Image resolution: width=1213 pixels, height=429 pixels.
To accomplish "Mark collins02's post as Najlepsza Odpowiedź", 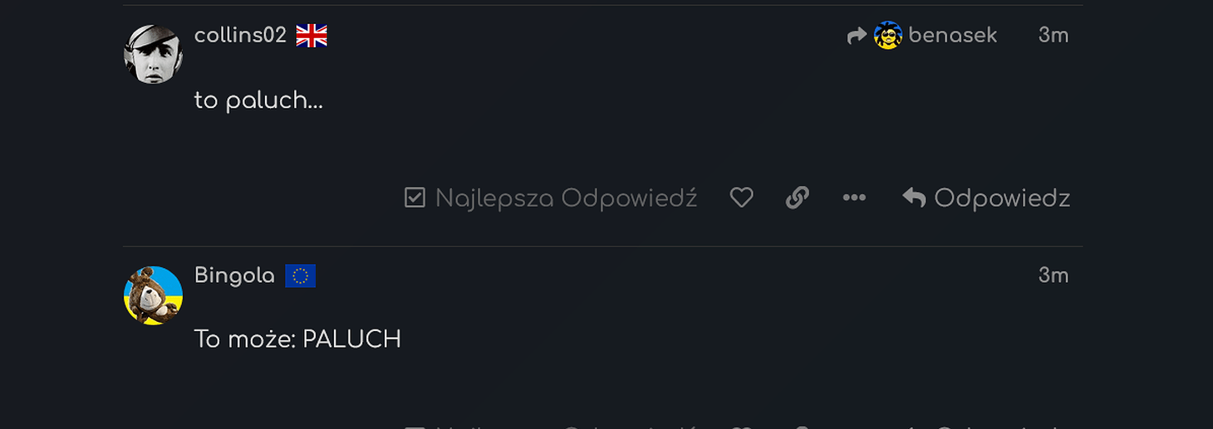I will click(550, 198).
